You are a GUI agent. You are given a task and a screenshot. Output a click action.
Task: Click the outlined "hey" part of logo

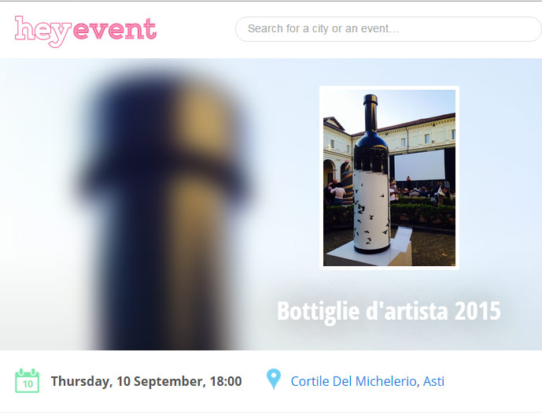[42, 31]
